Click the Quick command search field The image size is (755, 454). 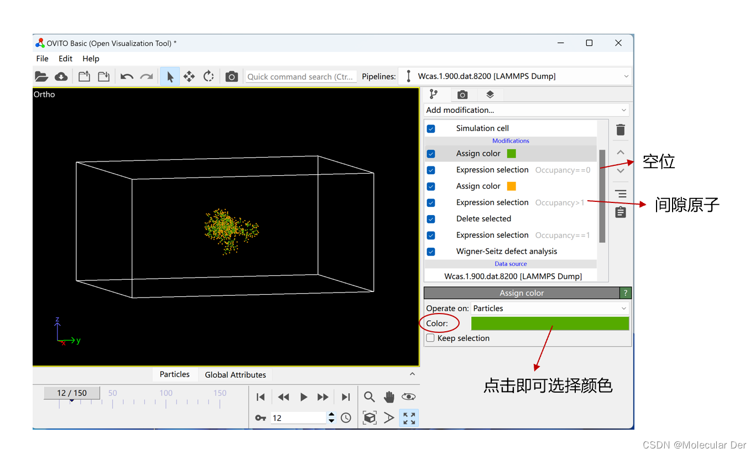300,77
